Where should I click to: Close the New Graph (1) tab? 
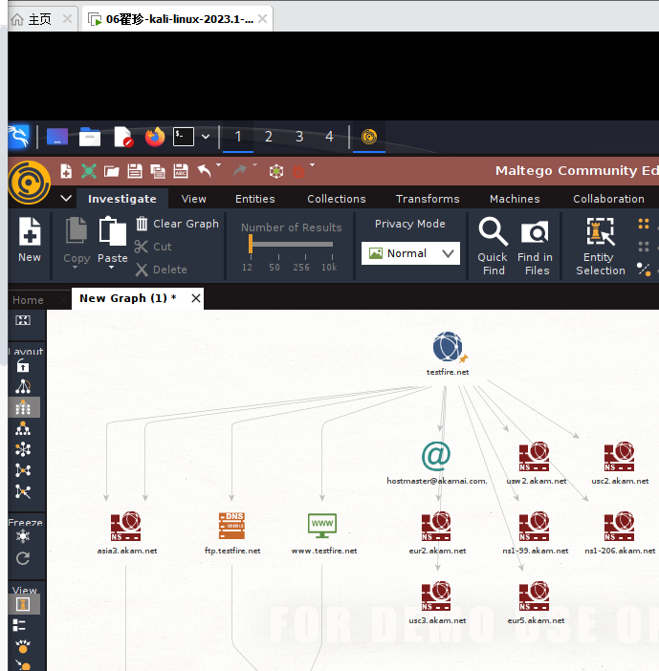(196, 298)
